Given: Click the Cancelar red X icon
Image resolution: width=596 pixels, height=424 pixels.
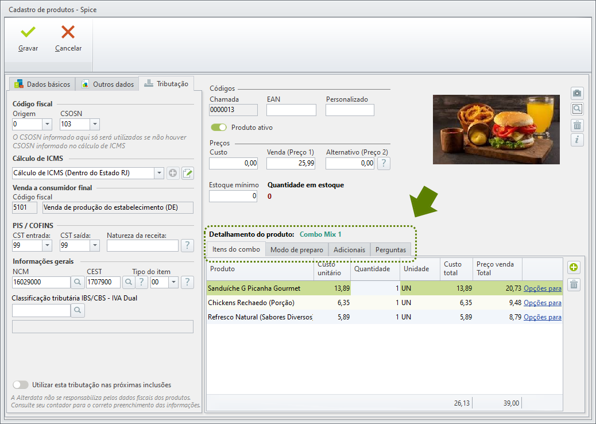Looking at the screenshot, I should point(68,32).
